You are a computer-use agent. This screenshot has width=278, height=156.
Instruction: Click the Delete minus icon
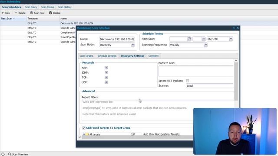coord(16,13)
